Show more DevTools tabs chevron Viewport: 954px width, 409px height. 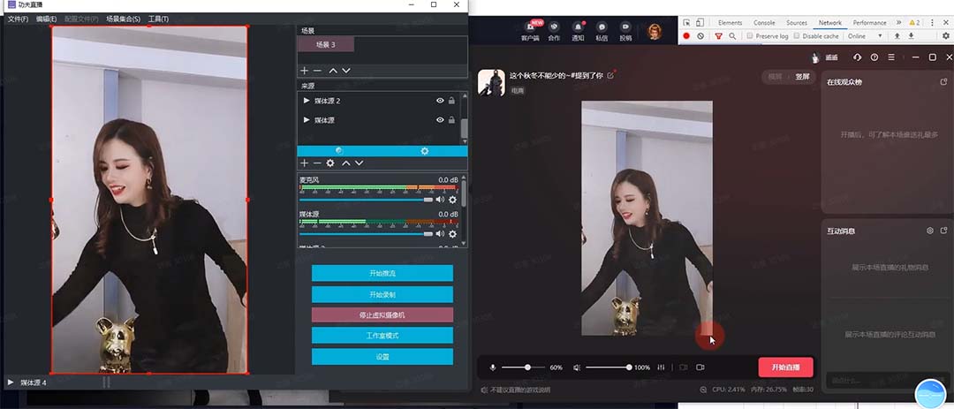tap(898, 22)
